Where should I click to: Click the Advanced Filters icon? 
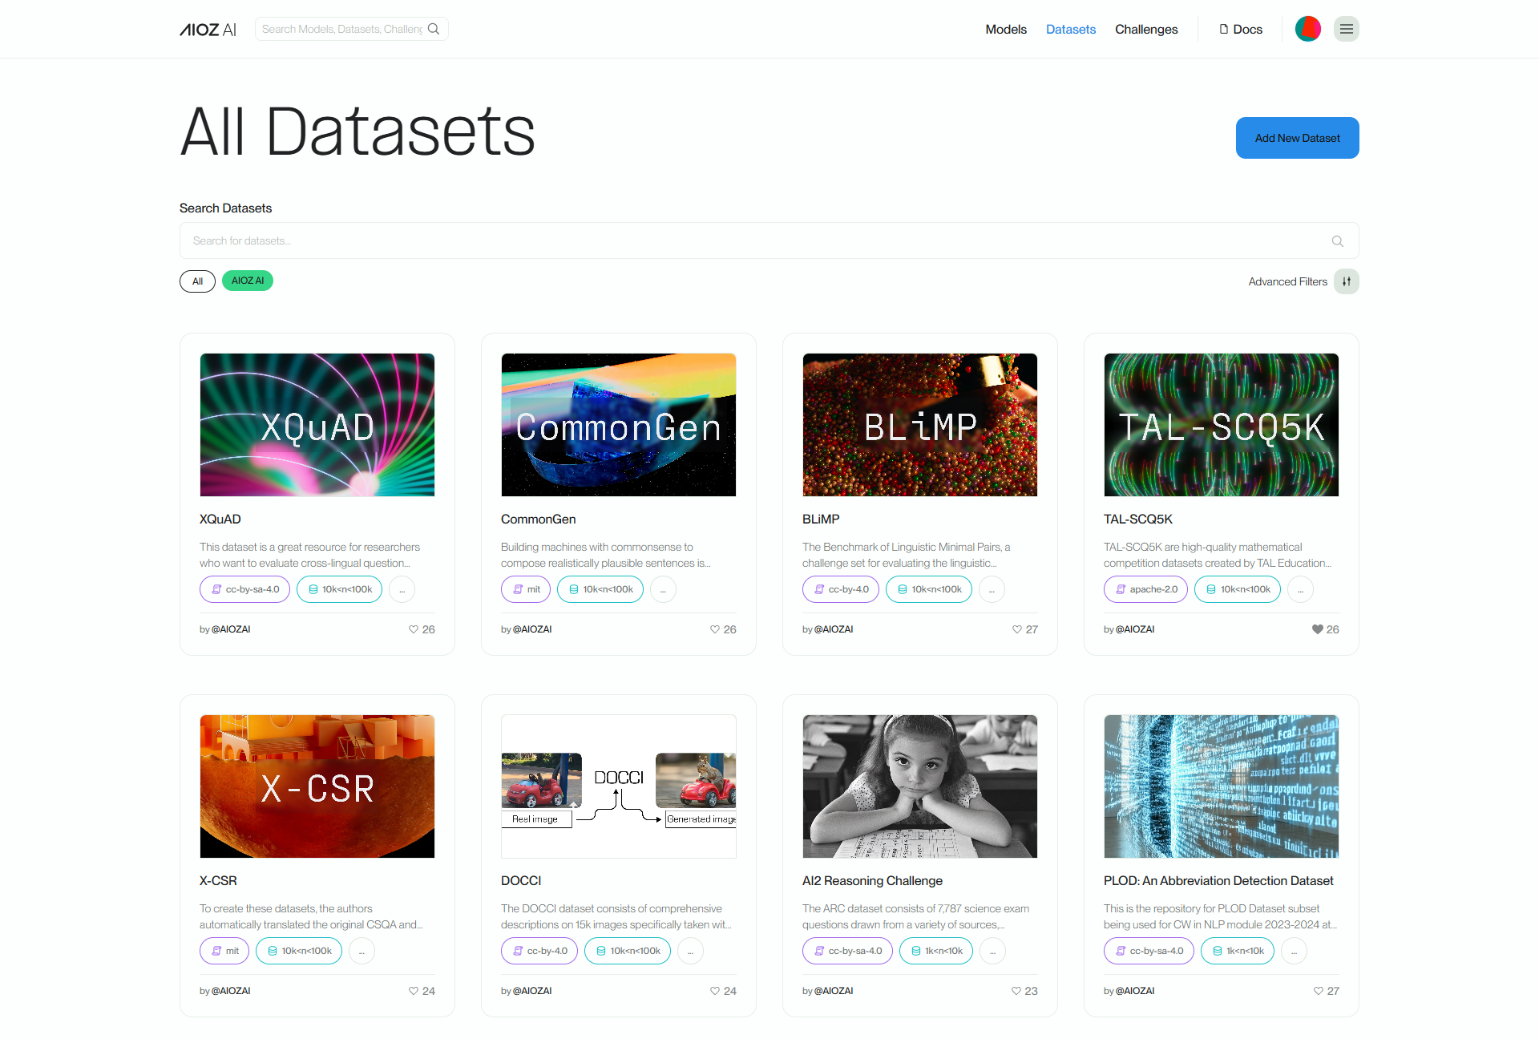tap(1346, 281)
